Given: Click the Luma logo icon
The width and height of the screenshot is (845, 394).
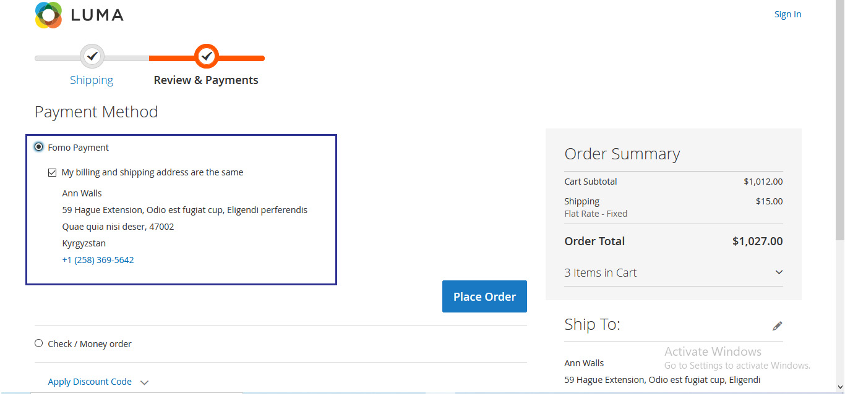Looking at the screenshot, I should [x=49, y=15].
